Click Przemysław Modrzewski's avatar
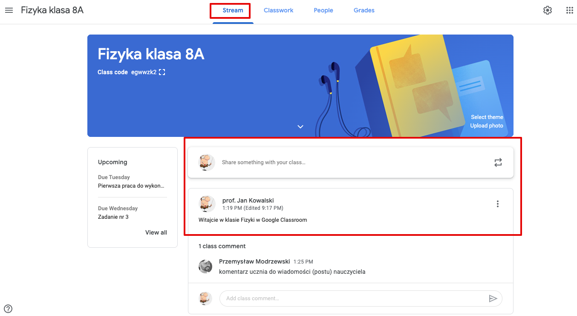 [x=205, y=267]
